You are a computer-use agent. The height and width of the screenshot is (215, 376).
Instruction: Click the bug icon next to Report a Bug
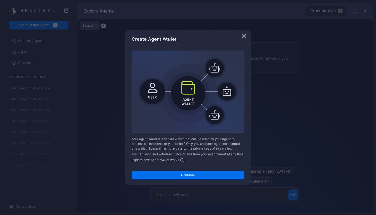[x=12, y=207]
